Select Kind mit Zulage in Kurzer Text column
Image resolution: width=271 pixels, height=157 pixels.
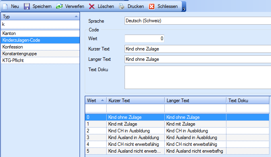point(135,124)
